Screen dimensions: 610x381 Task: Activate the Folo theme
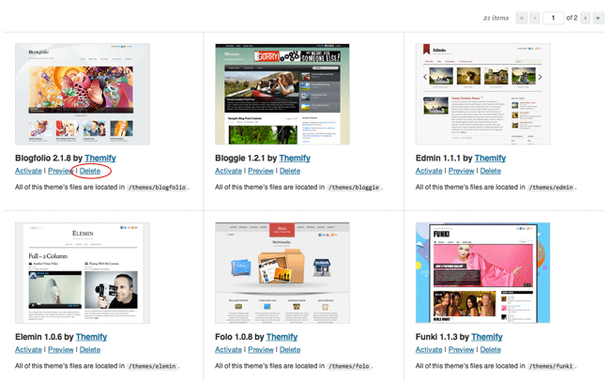point(228,349)
